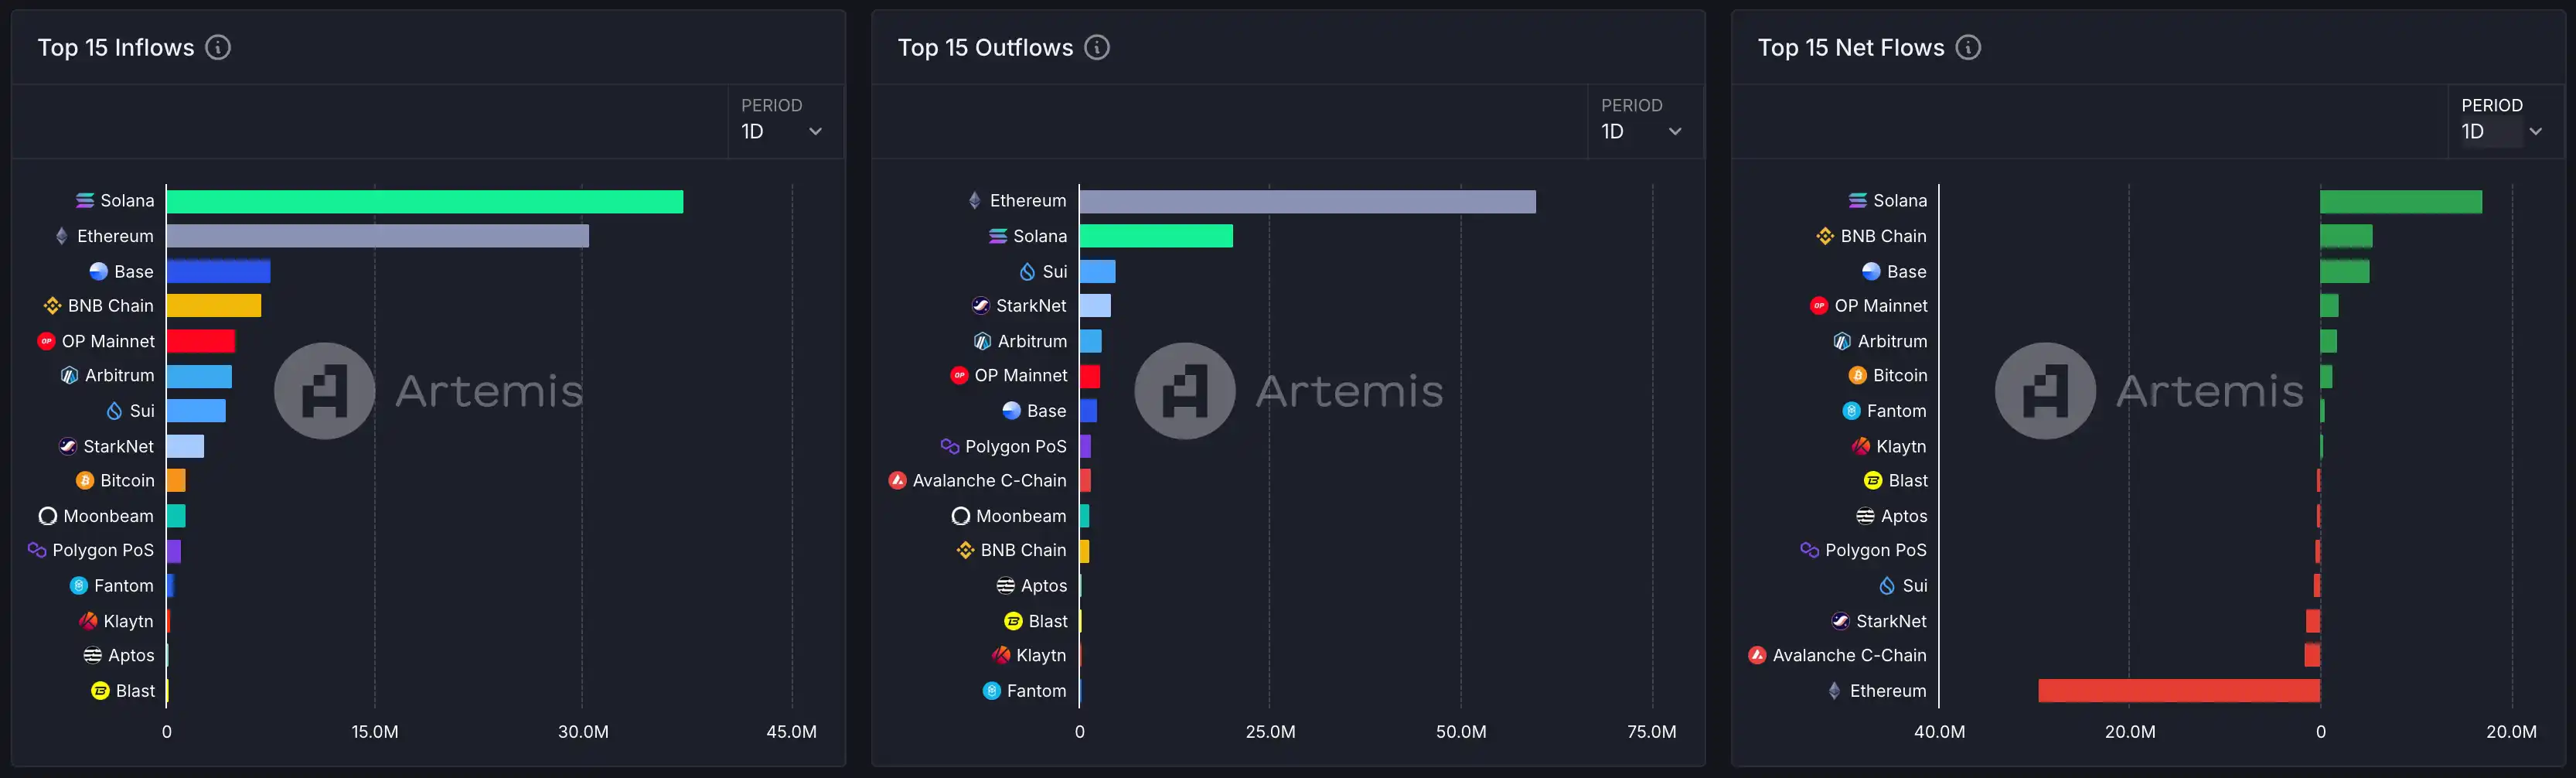Click the Solana logo in the Inflows chart
Viewport: 2576px width, 778px height.
pyautogui.click(x=85, y=201)
